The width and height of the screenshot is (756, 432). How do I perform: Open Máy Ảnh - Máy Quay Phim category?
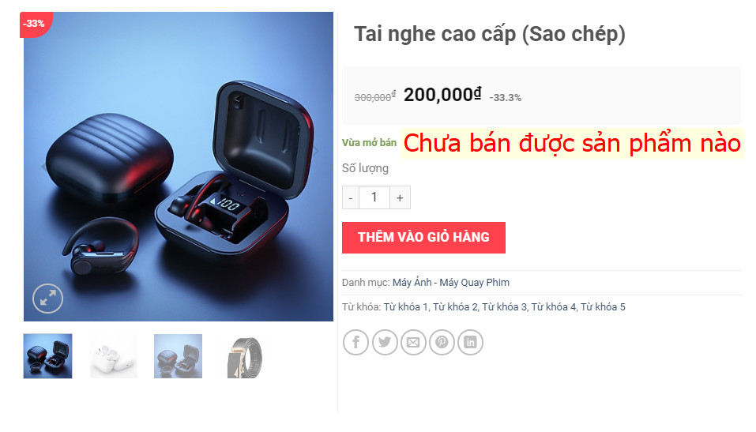451,283
